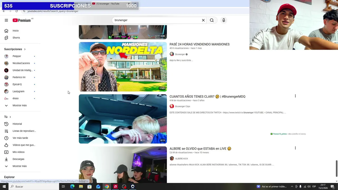Viewport: 338px width, 190px height.
Task: Open Microsoft Edge from the taskbar
Action: point(72,187)
